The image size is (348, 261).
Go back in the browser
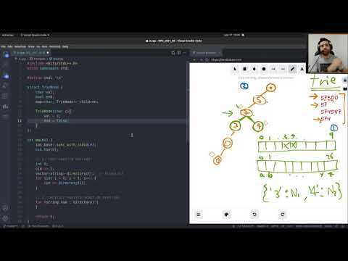[194, 59]
